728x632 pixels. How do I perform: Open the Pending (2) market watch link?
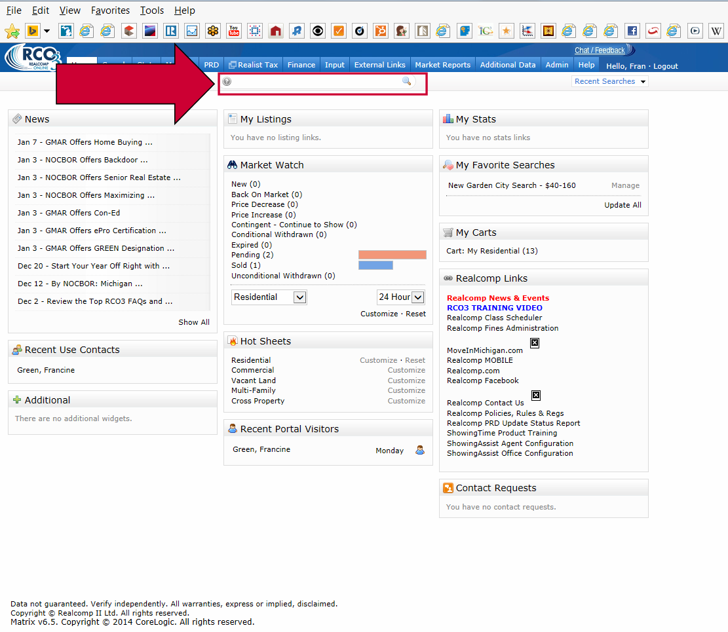[252, 255]
